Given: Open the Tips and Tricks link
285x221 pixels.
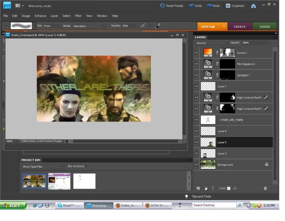Looking at the screenshot, I should tap(201, 196).
